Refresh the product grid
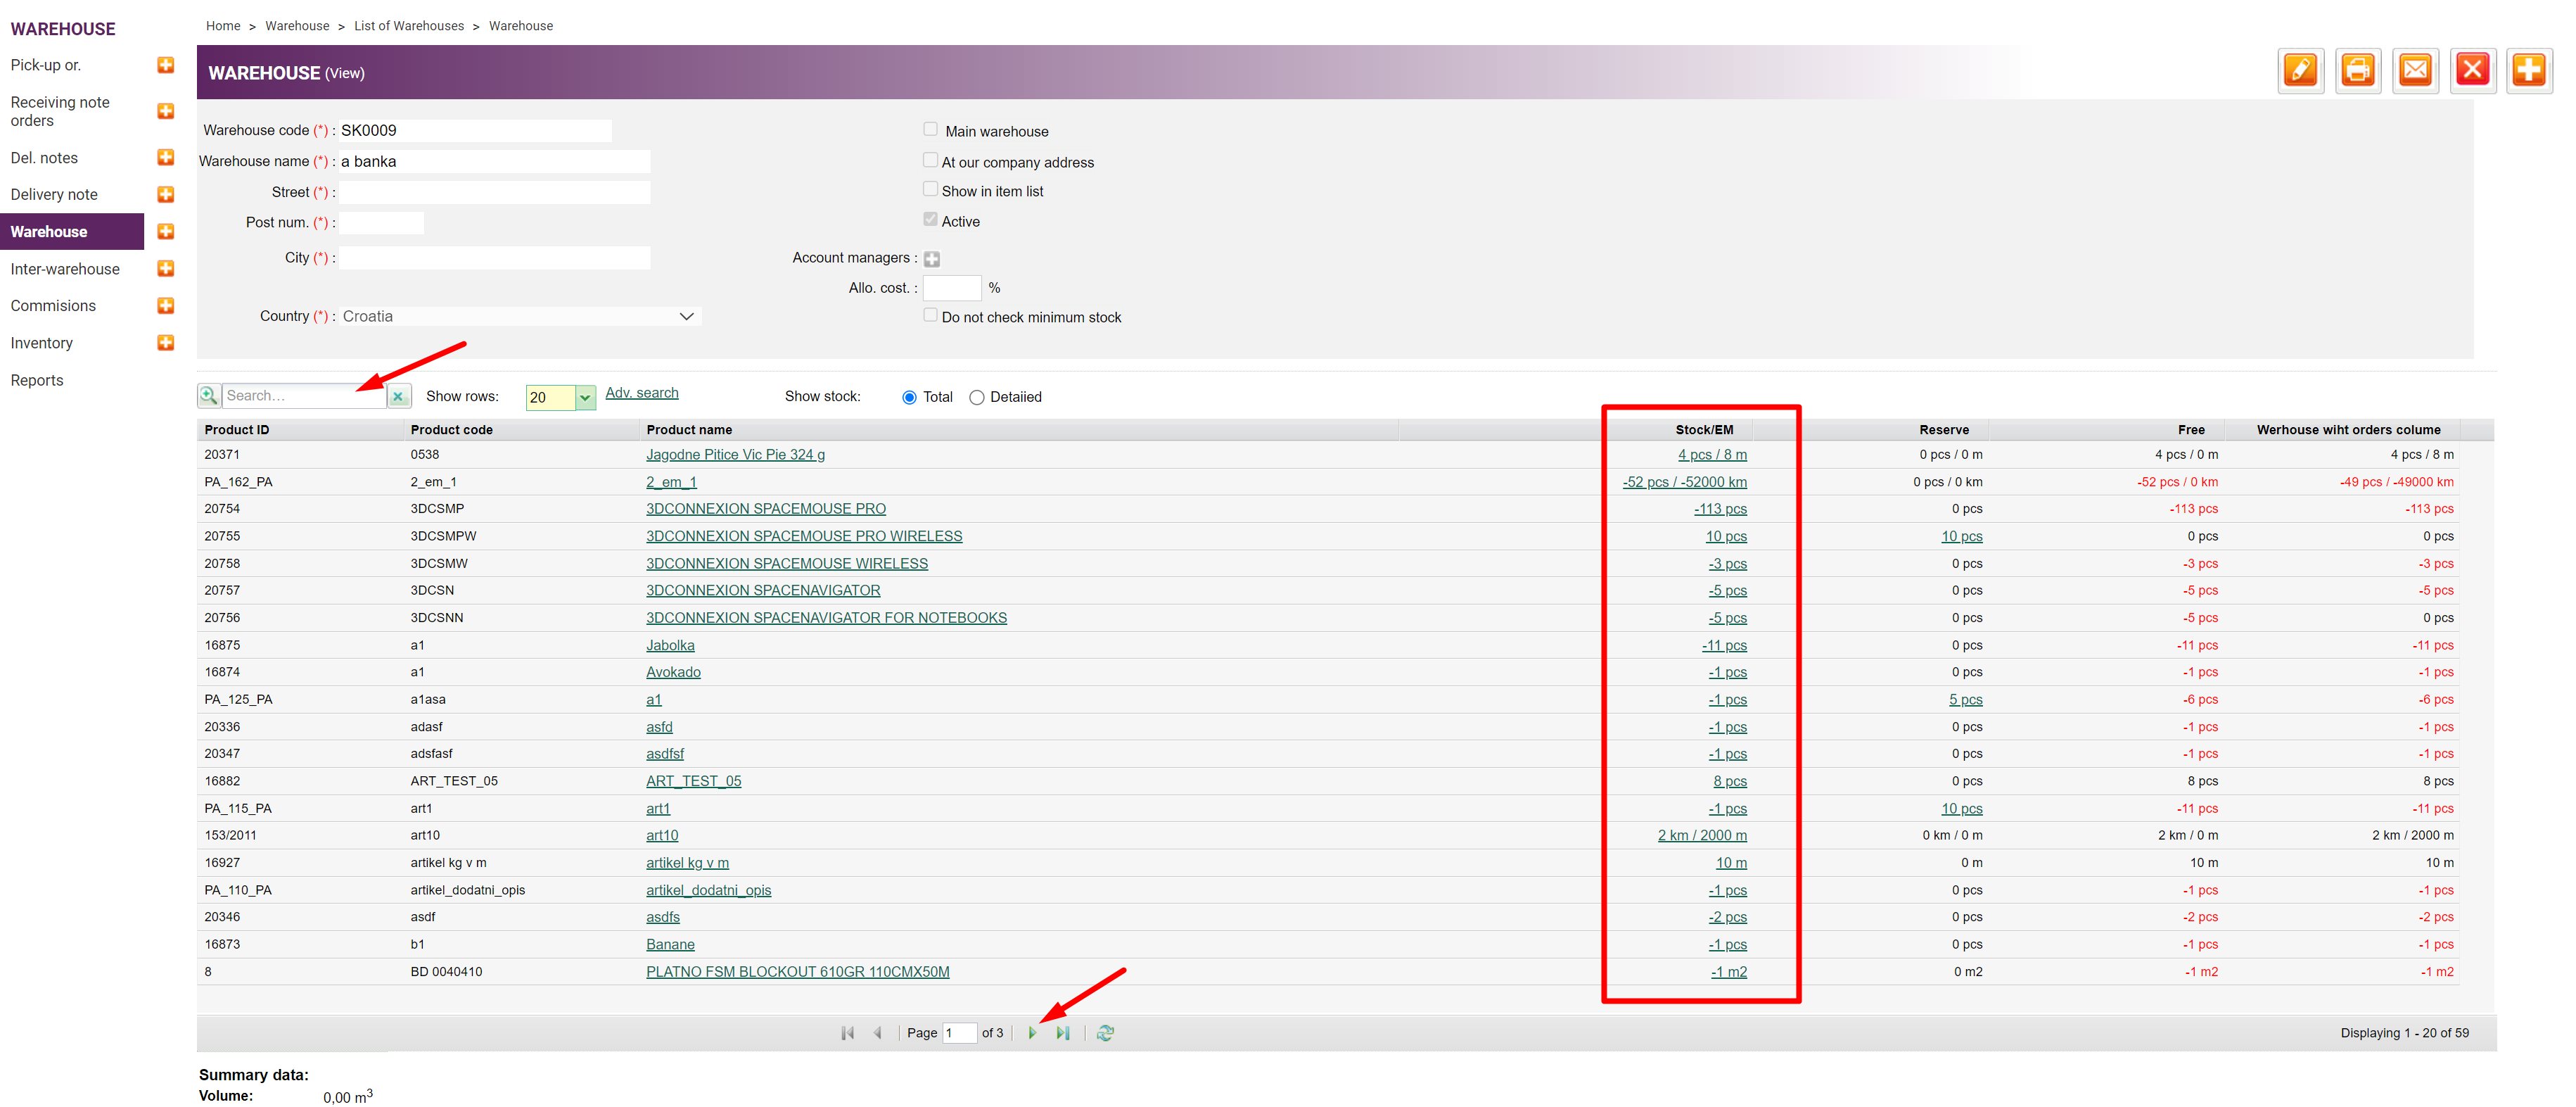 [x=1105, y=1033]
